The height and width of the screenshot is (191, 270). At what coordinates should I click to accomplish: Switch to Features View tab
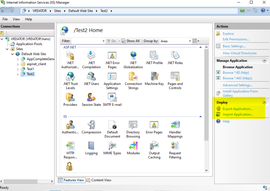71,180
